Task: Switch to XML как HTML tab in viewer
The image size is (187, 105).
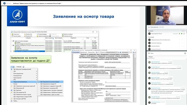Action: point(91,52)
